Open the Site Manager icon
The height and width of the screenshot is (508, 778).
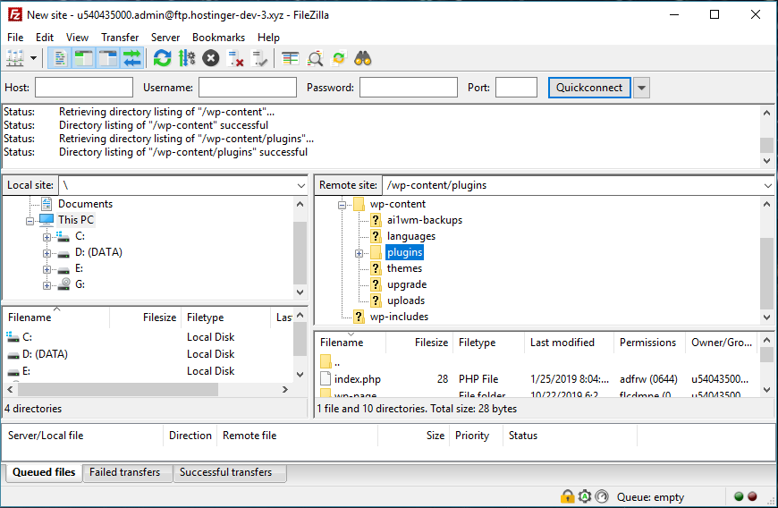pyautogui.click(x=15, y=59)
